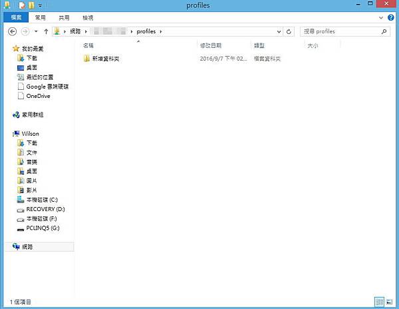This screenshot has height=309, width=399.
Task: Expand the address bar history dropdown
Action: 279,31
